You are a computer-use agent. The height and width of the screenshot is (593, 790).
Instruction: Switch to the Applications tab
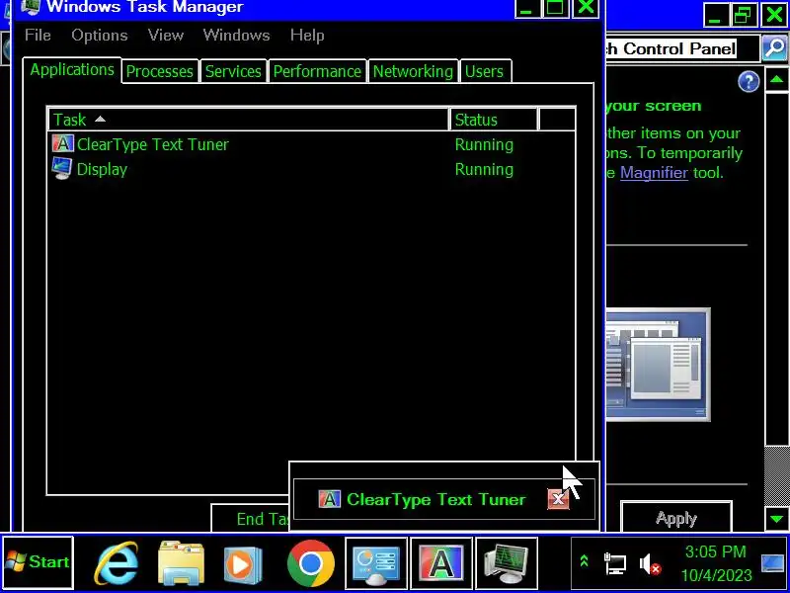tap(72, 70)
